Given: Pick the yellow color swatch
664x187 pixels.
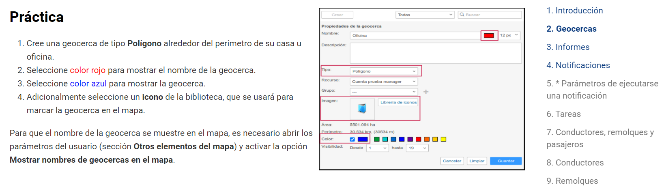Looking at the screenshot, I should pos(443,139).
